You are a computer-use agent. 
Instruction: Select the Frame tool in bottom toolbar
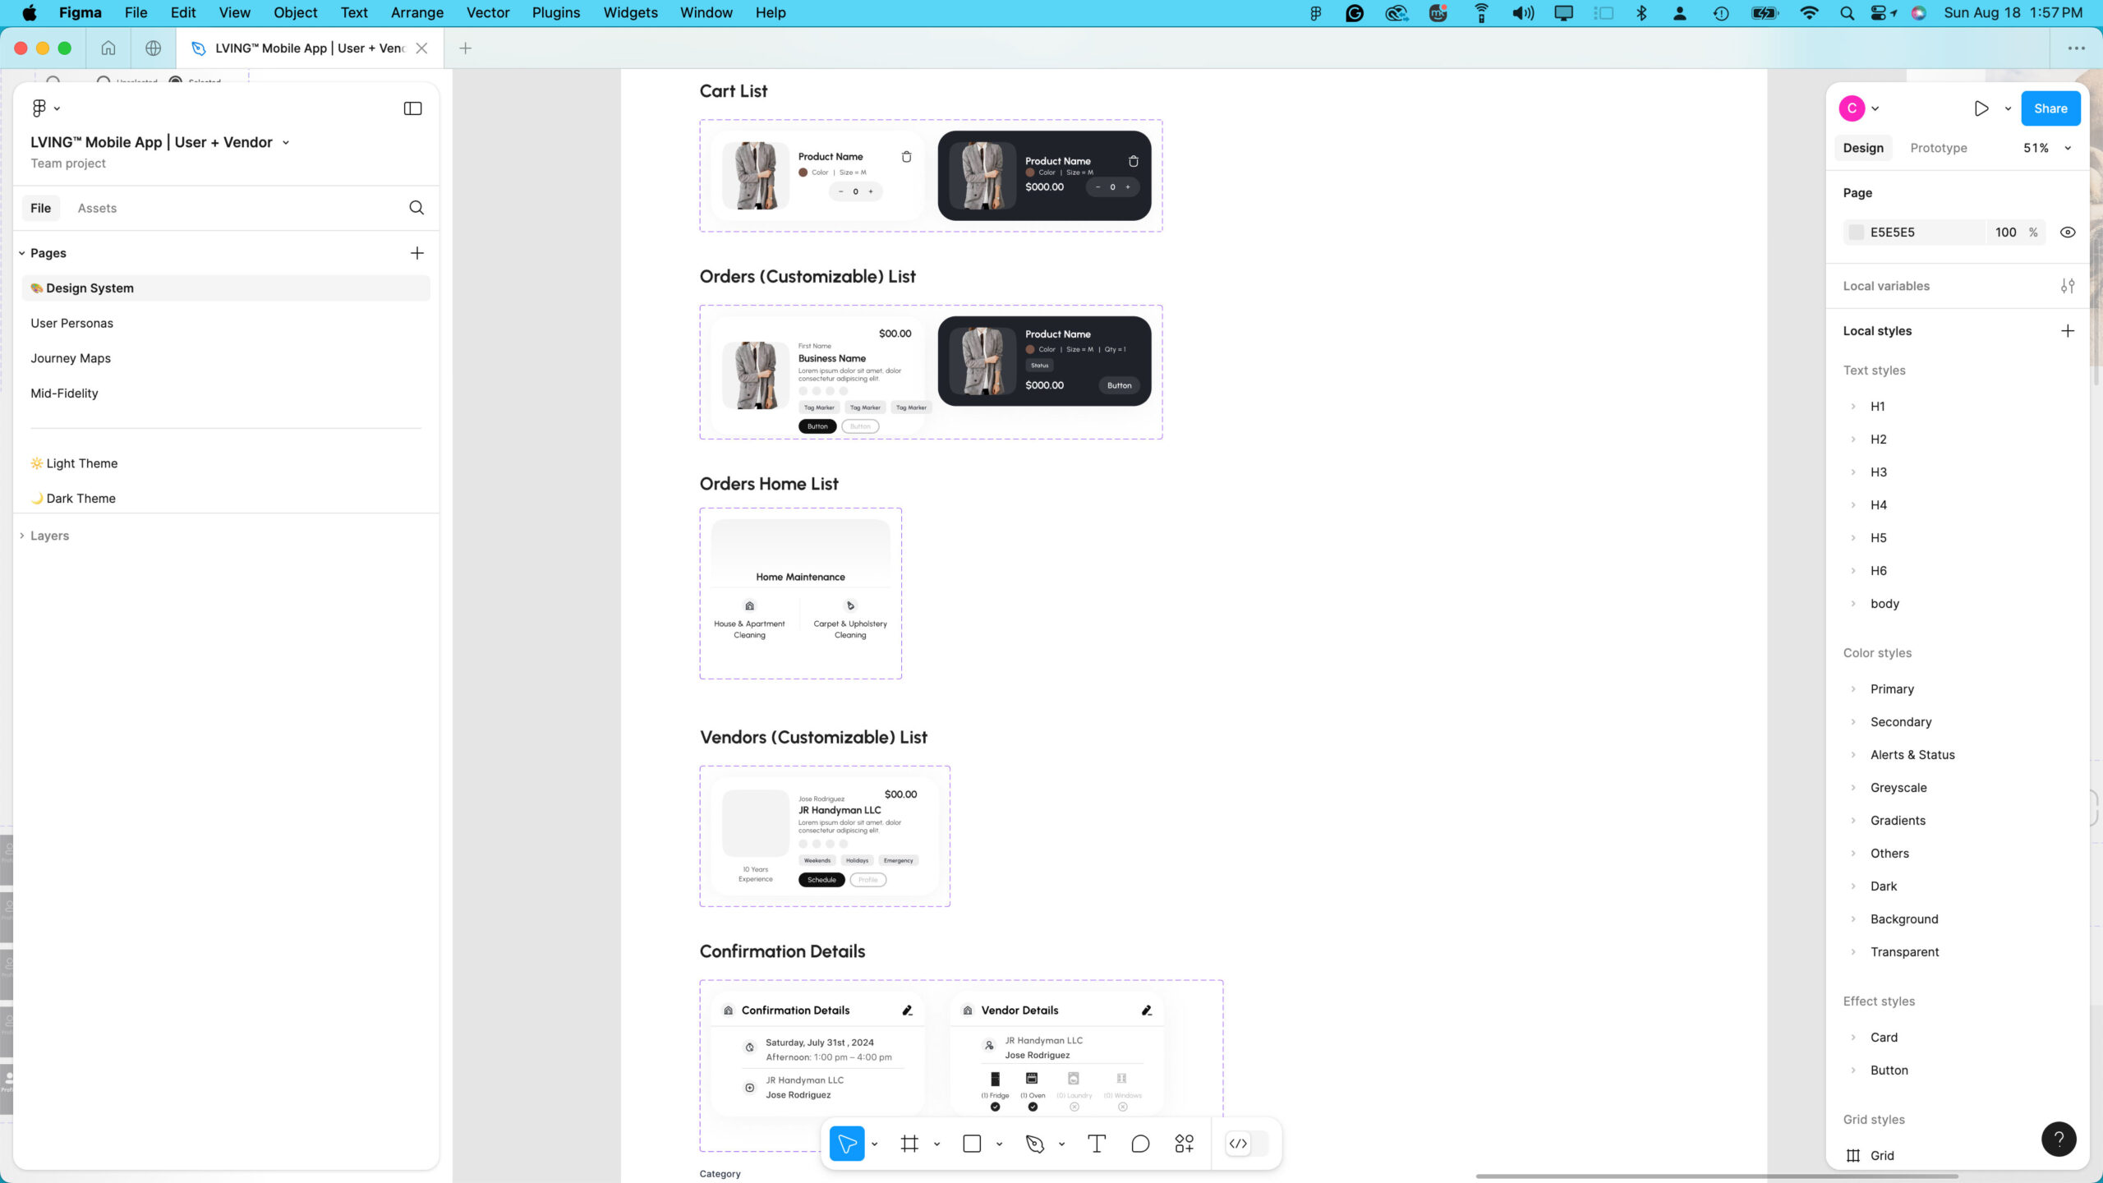click(x=909, y=1144)
